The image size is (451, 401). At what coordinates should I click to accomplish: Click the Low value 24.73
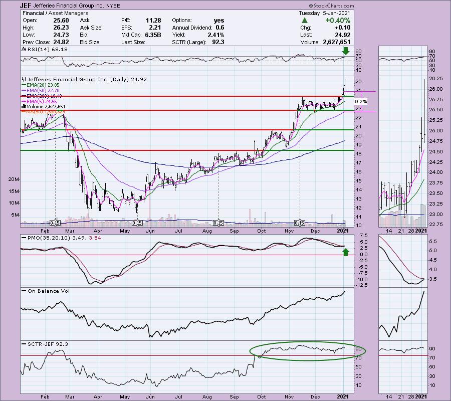point(61,35)
